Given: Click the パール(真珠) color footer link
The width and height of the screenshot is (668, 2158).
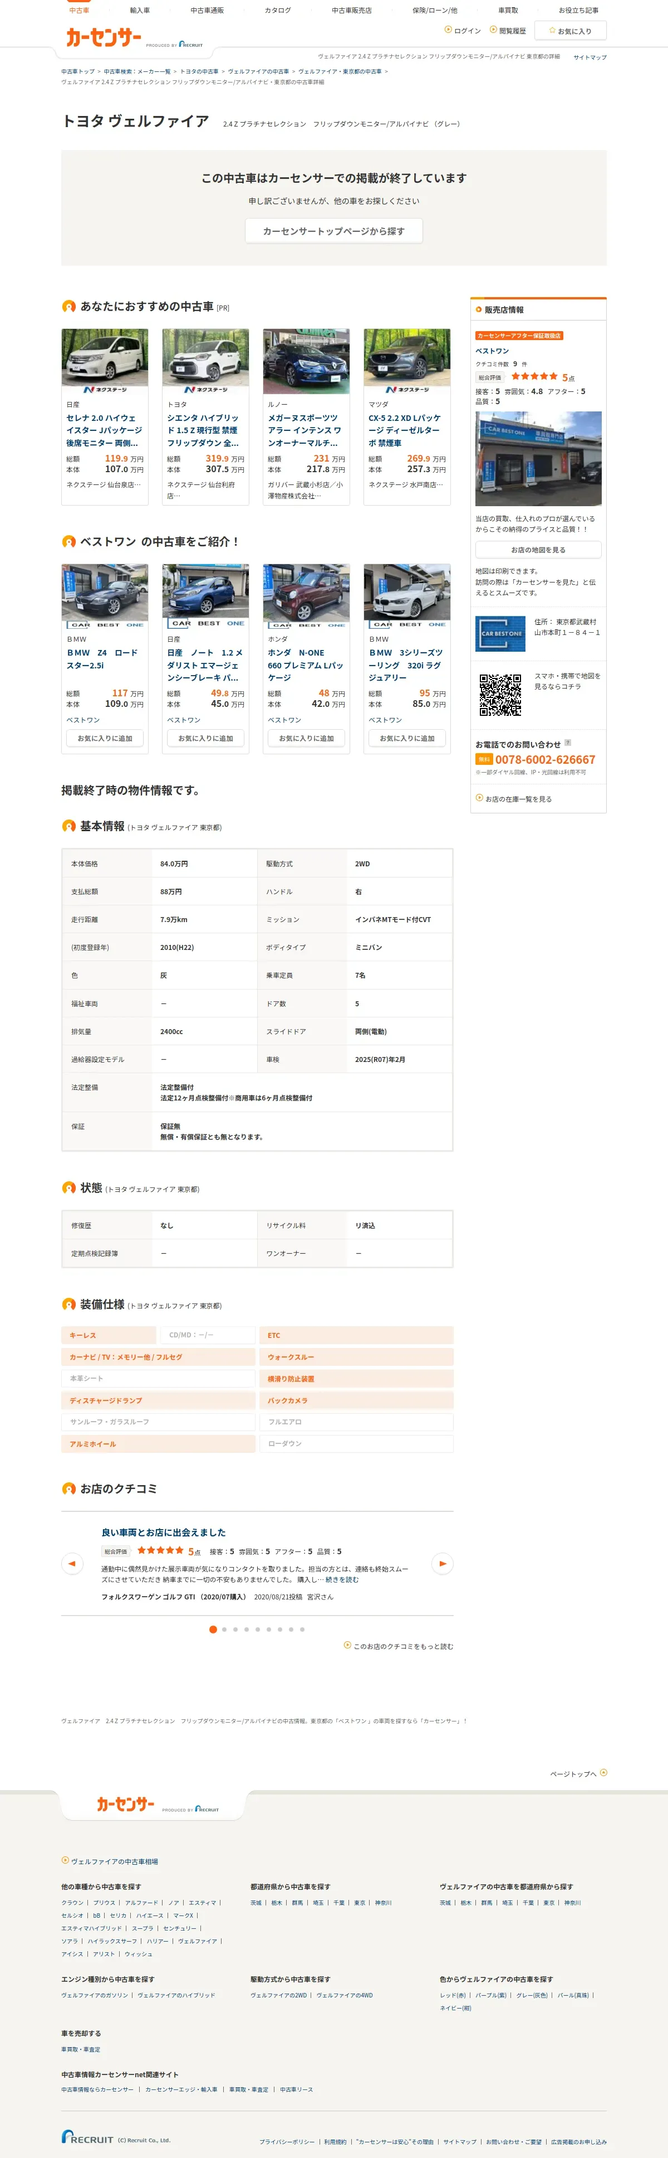Looking at the screenshot, I should [573, 1995].
